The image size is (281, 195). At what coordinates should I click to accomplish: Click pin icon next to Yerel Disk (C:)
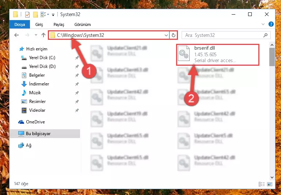point(77,58)
